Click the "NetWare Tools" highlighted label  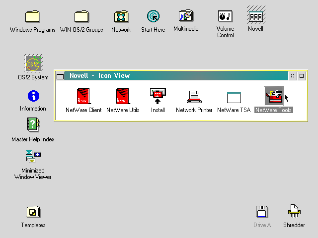[274, 110]
